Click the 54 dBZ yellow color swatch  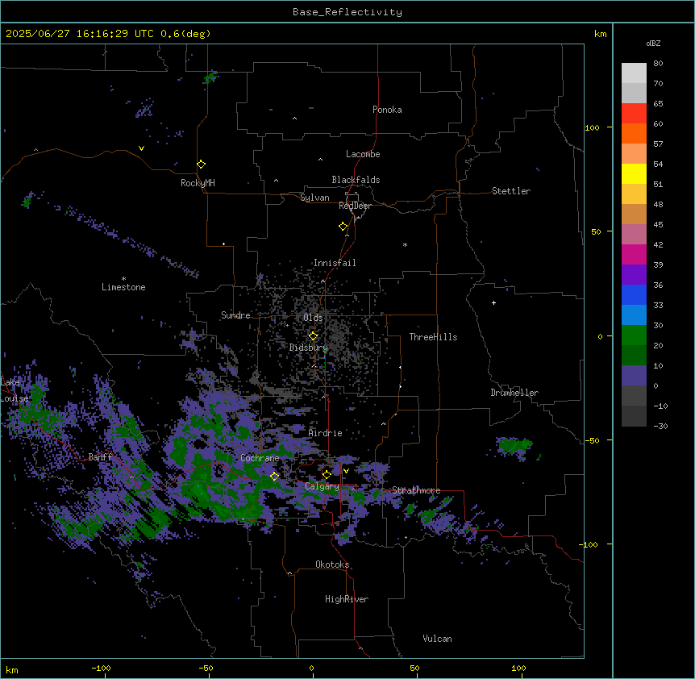click(x=634, y=173)
